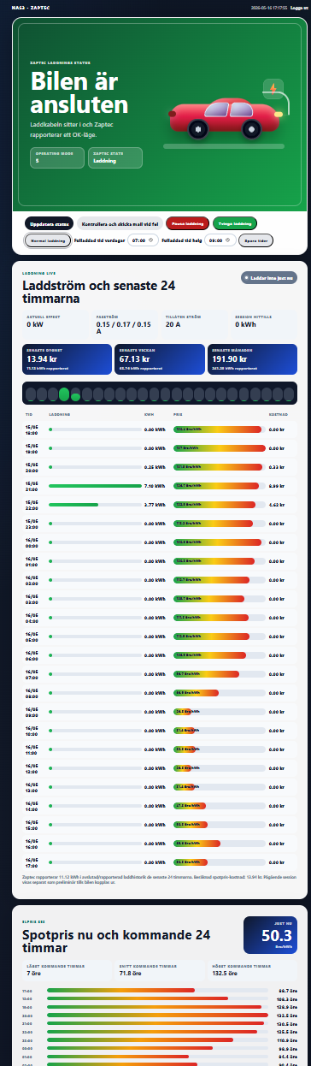Click the Lägst kommande timmar 7 öre card
This screenshot has width=311, height=1066.
[x=67, y=969]
